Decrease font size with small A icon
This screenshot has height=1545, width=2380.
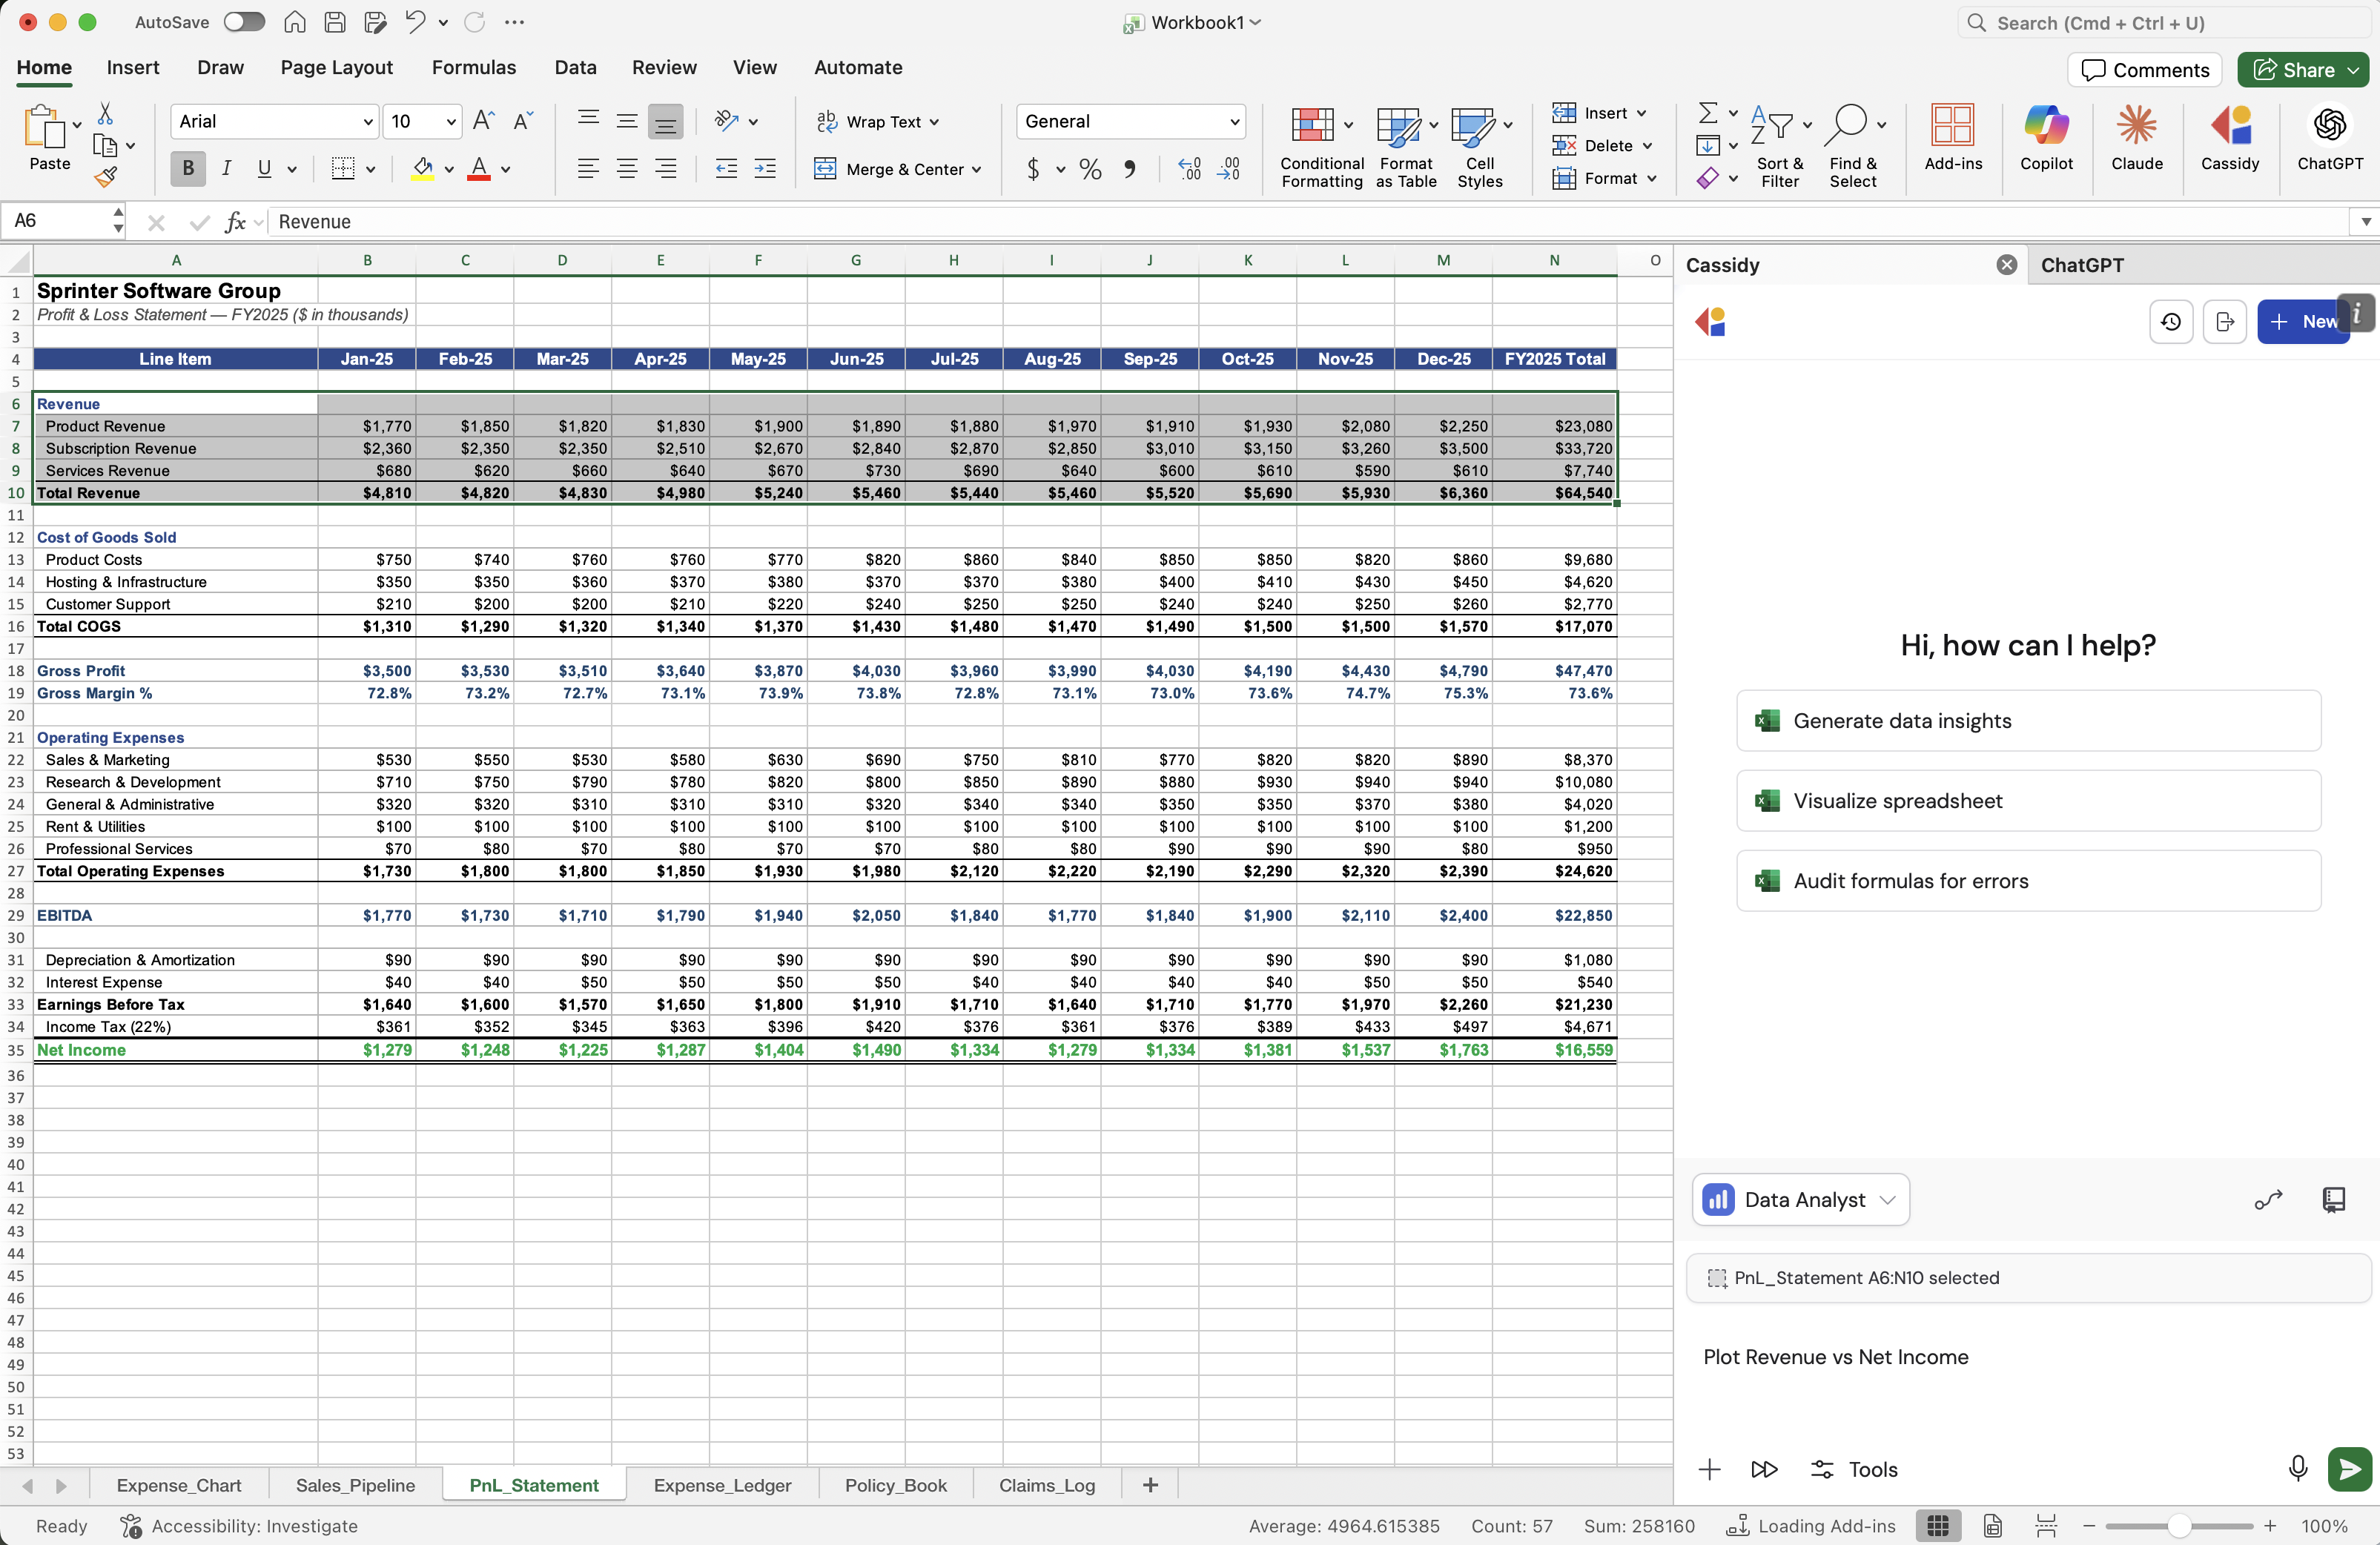tap(523, 121)
